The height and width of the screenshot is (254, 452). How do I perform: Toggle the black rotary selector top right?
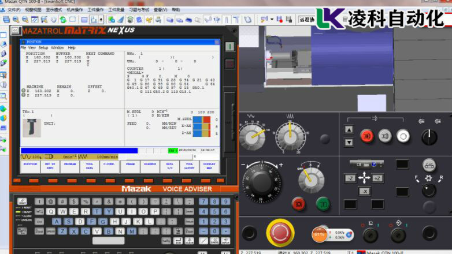(429, 137)
